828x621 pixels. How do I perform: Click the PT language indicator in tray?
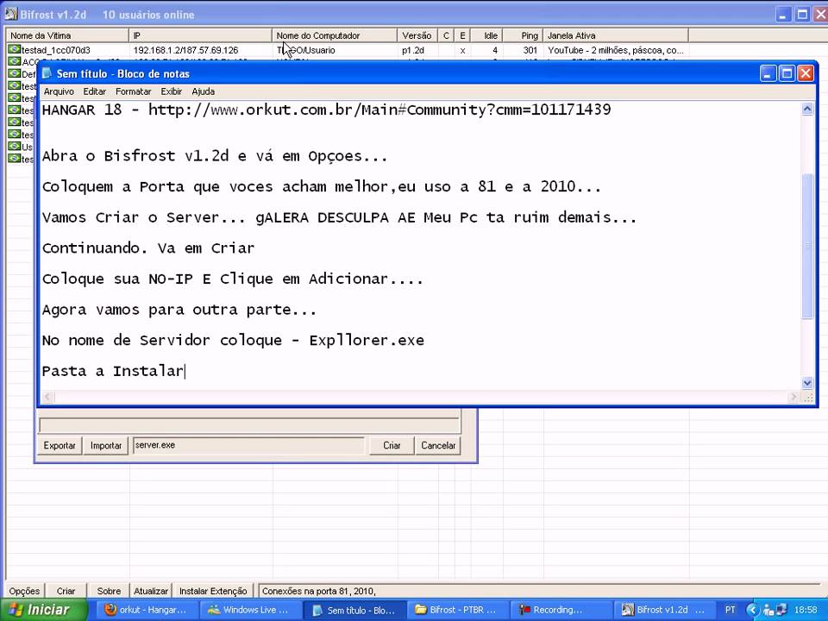point(731,610)
